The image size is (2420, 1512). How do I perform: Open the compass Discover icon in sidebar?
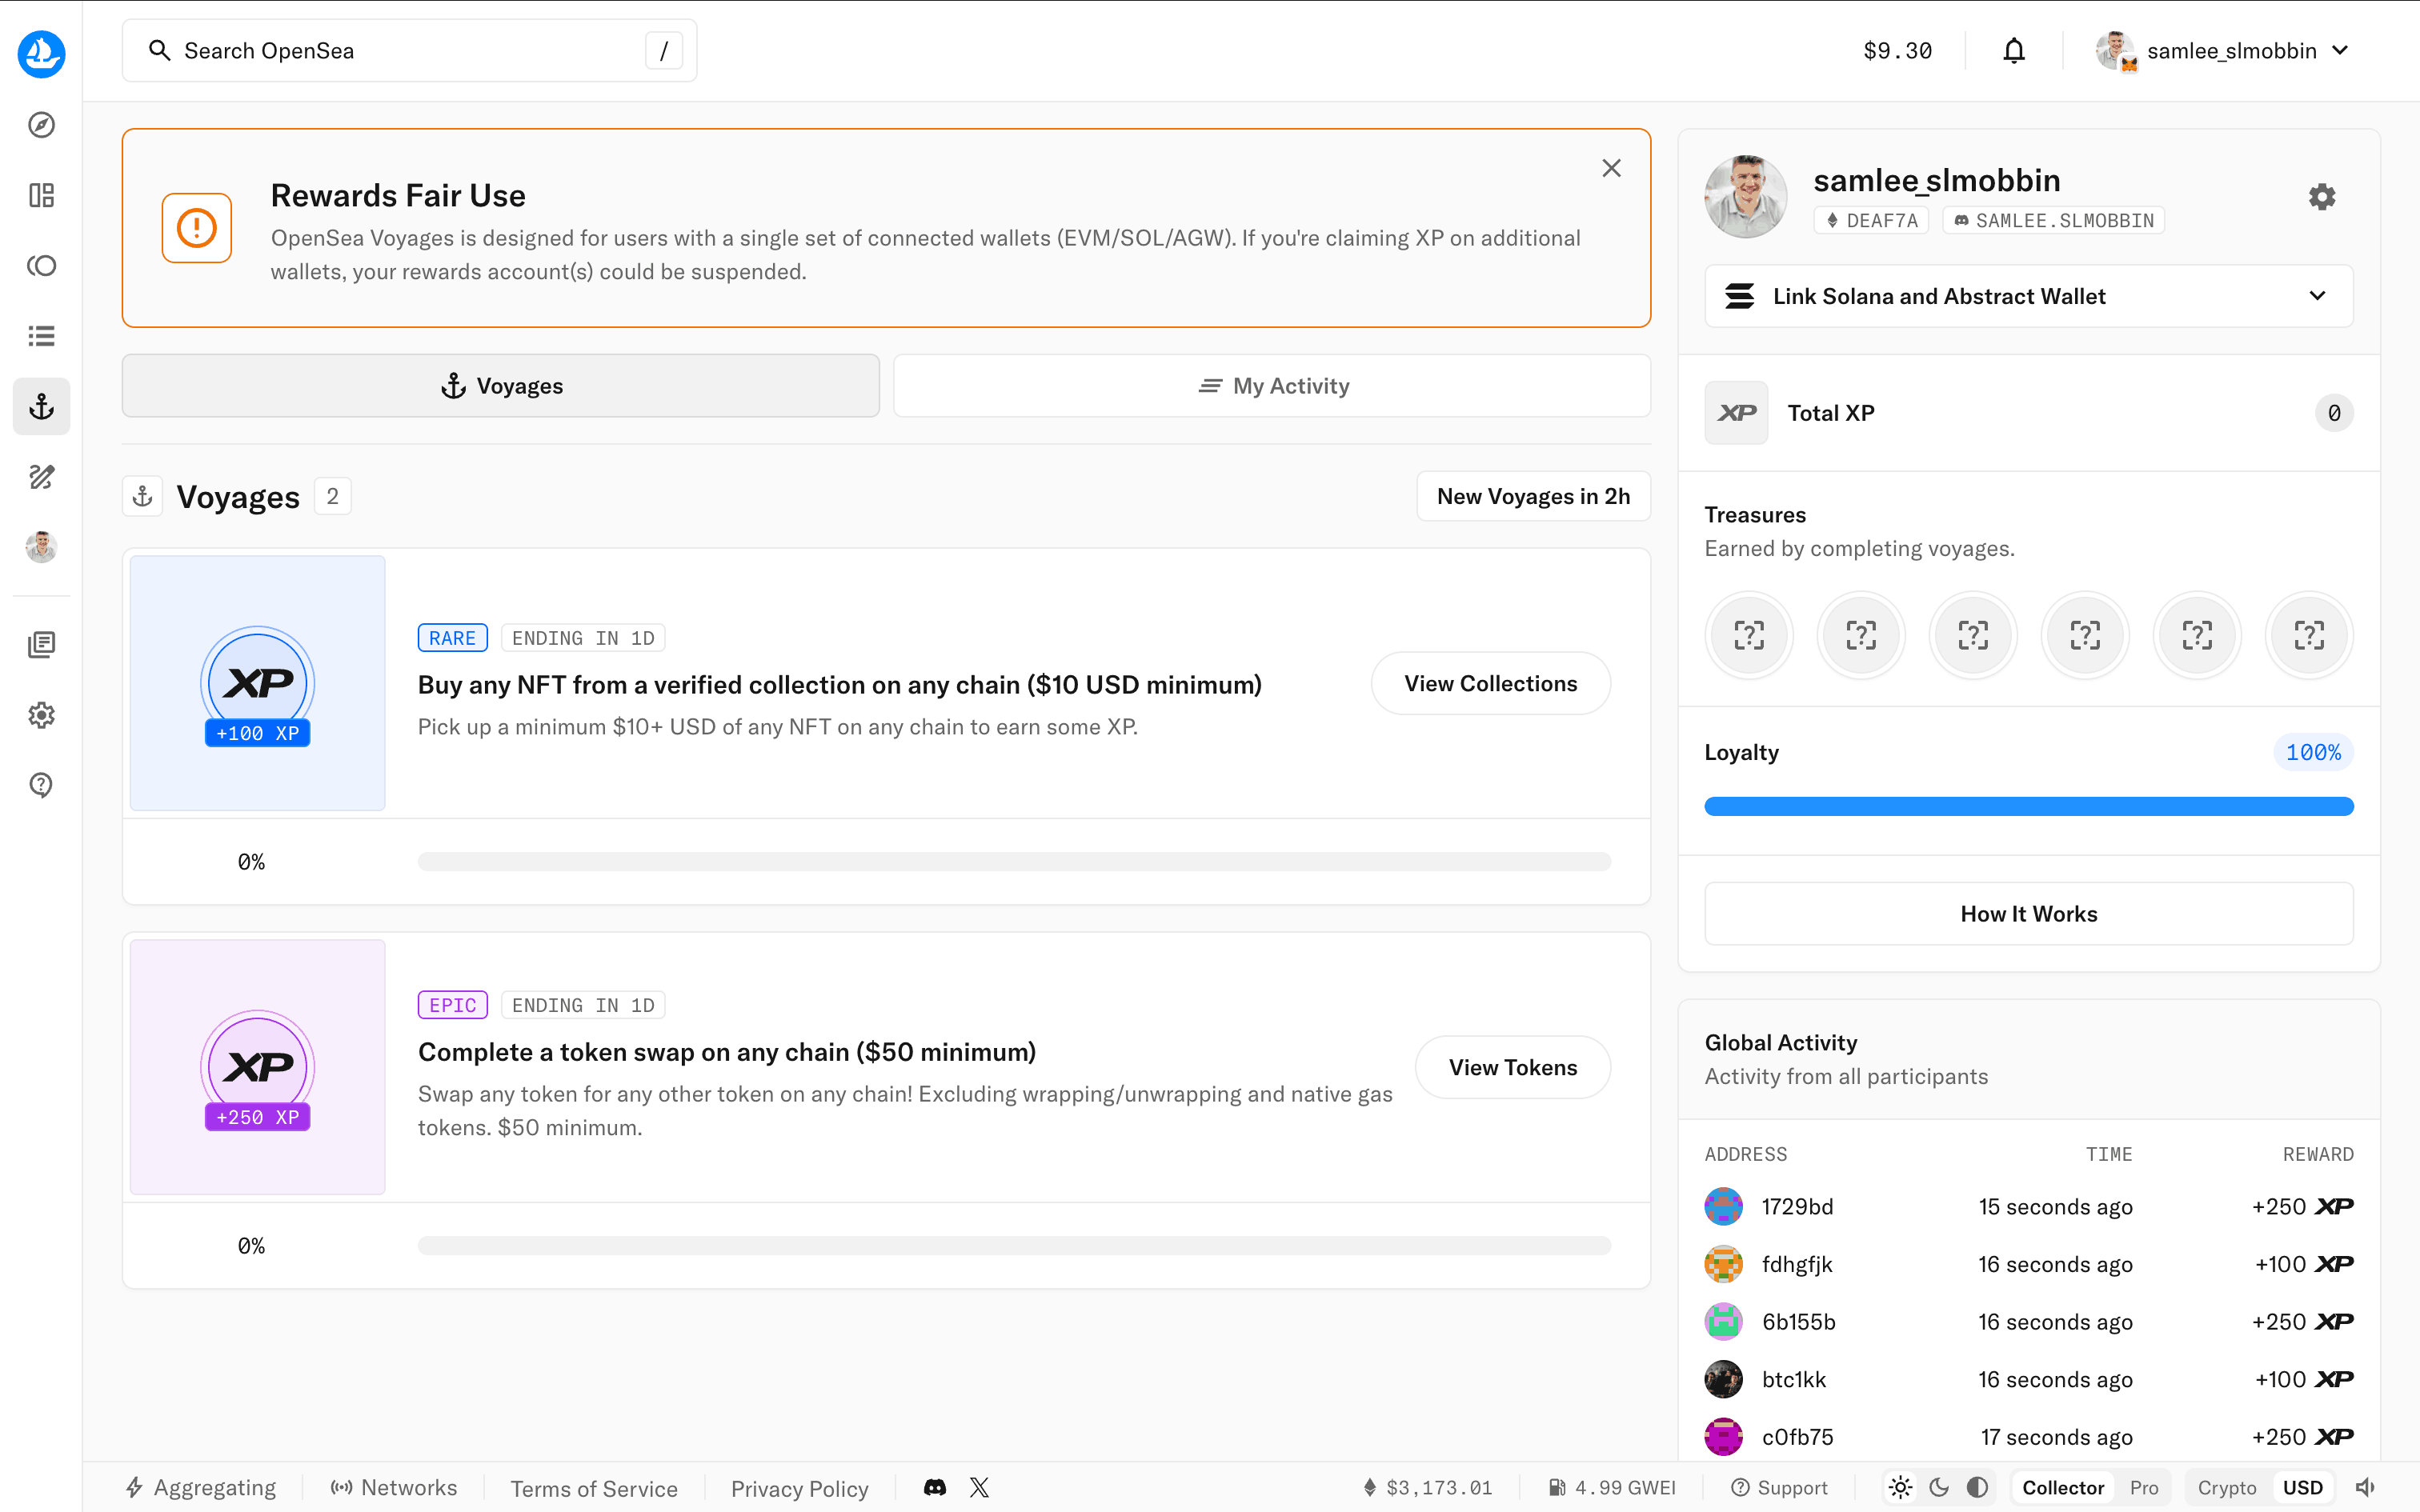click(41, 125)
